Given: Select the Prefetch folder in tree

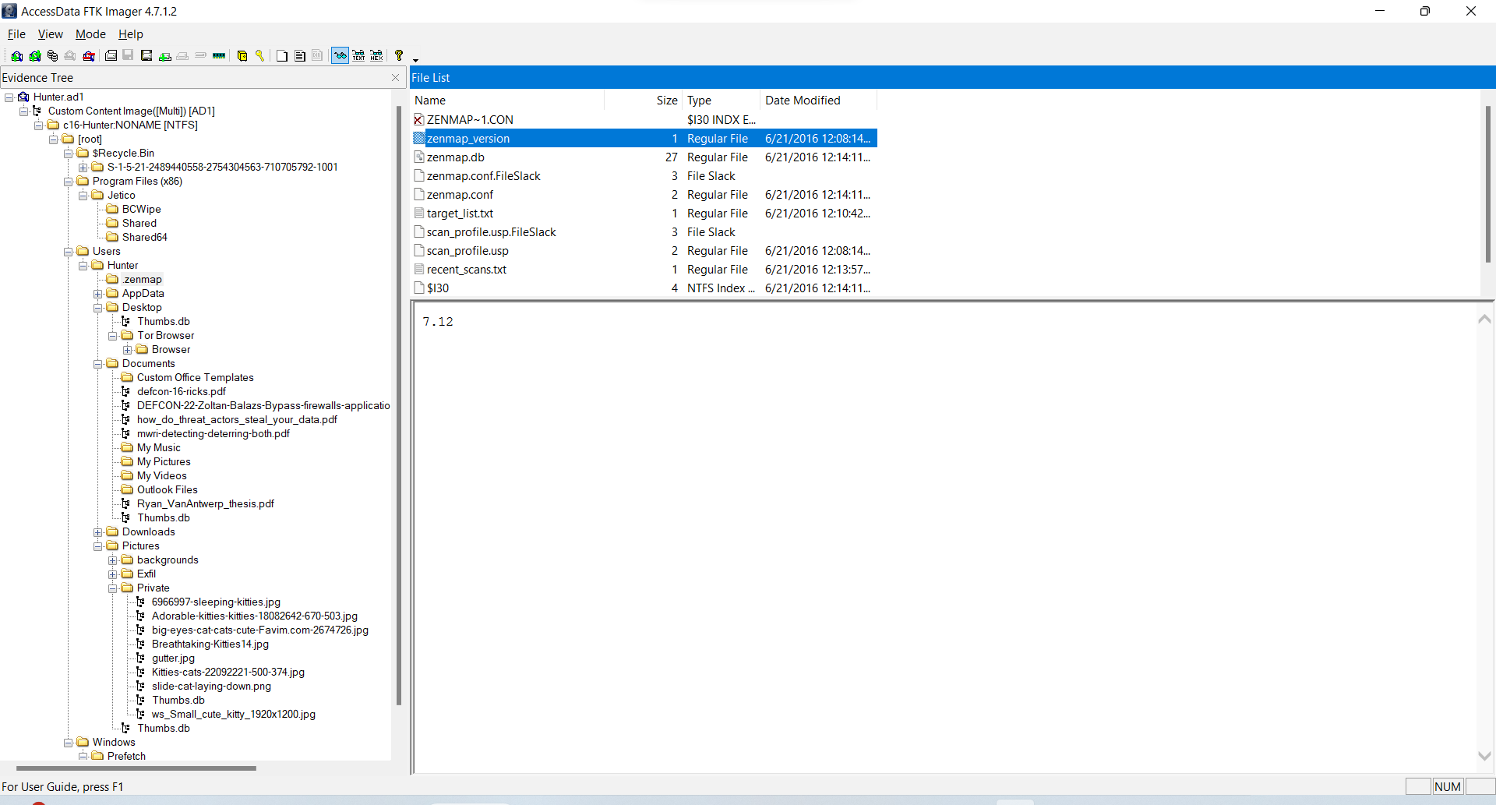Looking at the screenshot, I should pos(126,757).
